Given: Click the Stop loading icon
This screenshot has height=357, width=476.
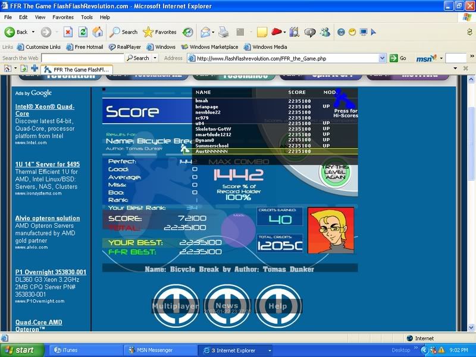Looking at the screenshot, I should click(68, 32).
